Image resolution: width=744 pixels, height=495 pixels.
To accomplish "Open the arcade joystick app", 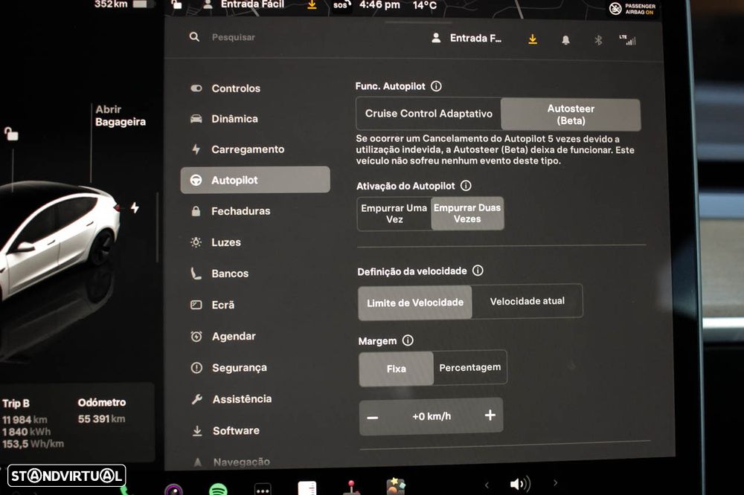I will (351, 488).
